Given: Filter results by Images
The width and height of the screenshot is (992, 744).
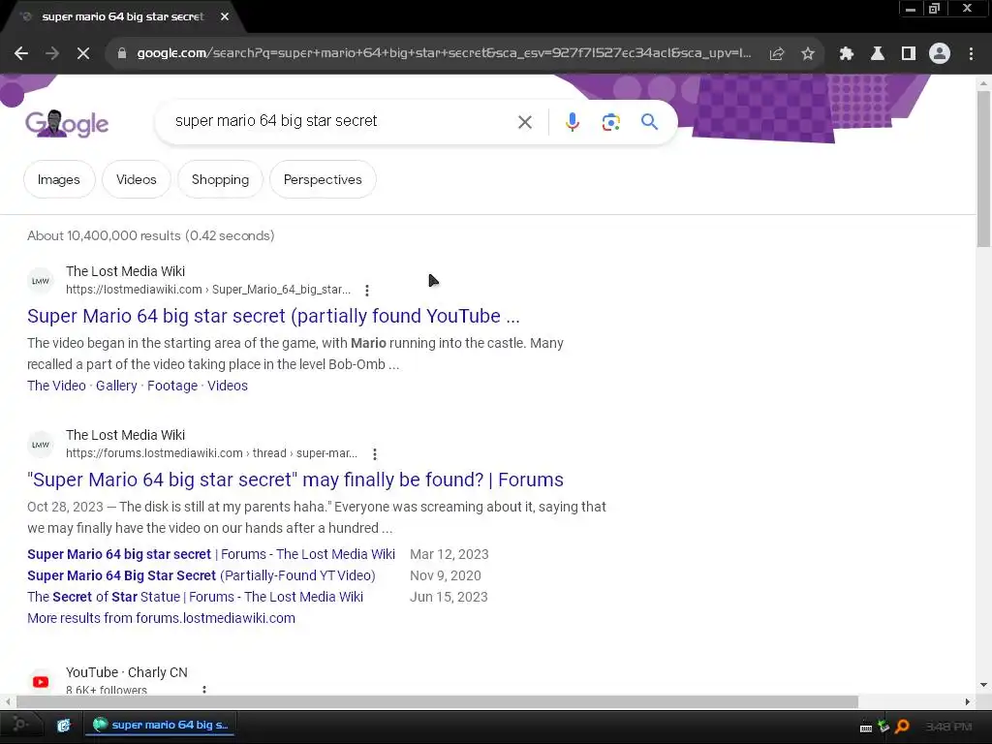Looking at the screenshot, I should (59, 179).
